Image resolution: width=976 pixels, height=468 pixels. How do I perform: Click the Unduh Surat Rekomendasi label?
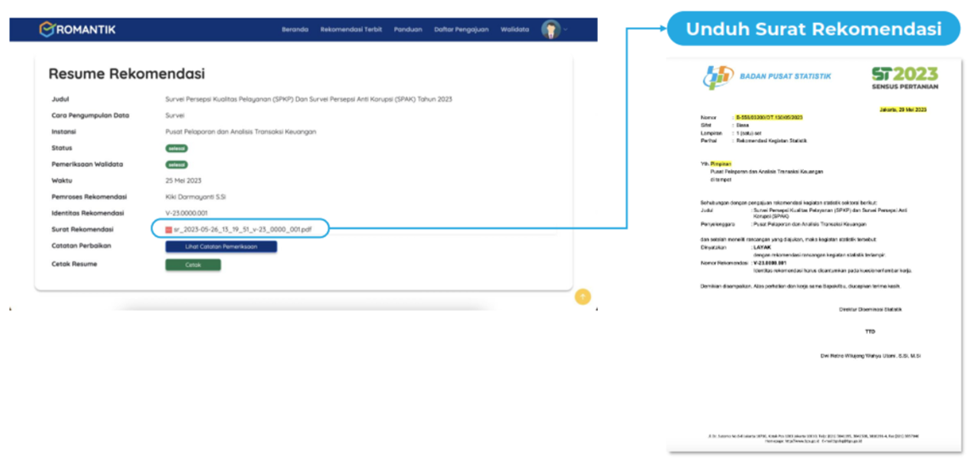point(813,29)
